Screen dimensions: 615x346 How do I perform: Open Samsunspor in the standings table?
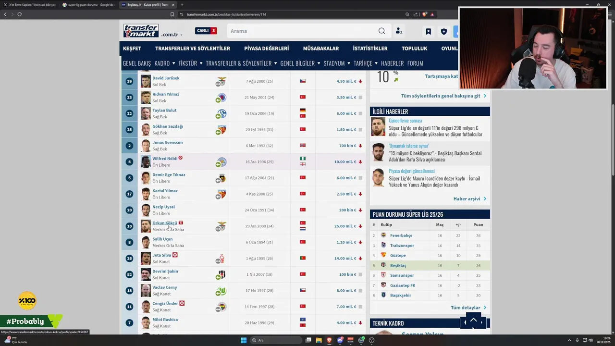402,275
